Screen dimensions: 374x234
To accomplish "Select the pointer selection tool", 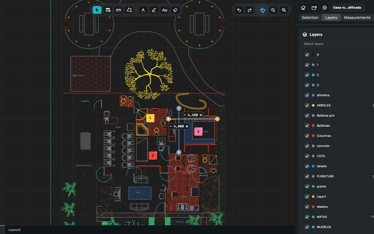I will (97, 10).
